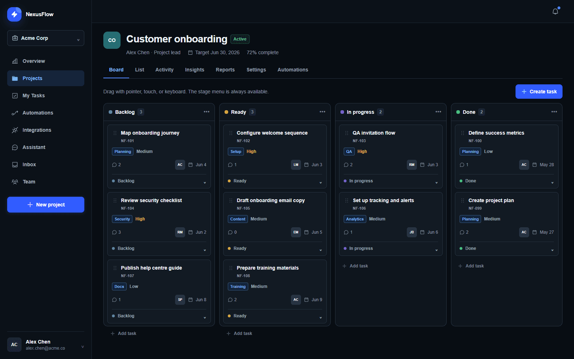Image resolution: width=574 pixels, height=359 pixels.
Task: Open Done column options menu
Action: pyautogui.click(x=554, y=112)
